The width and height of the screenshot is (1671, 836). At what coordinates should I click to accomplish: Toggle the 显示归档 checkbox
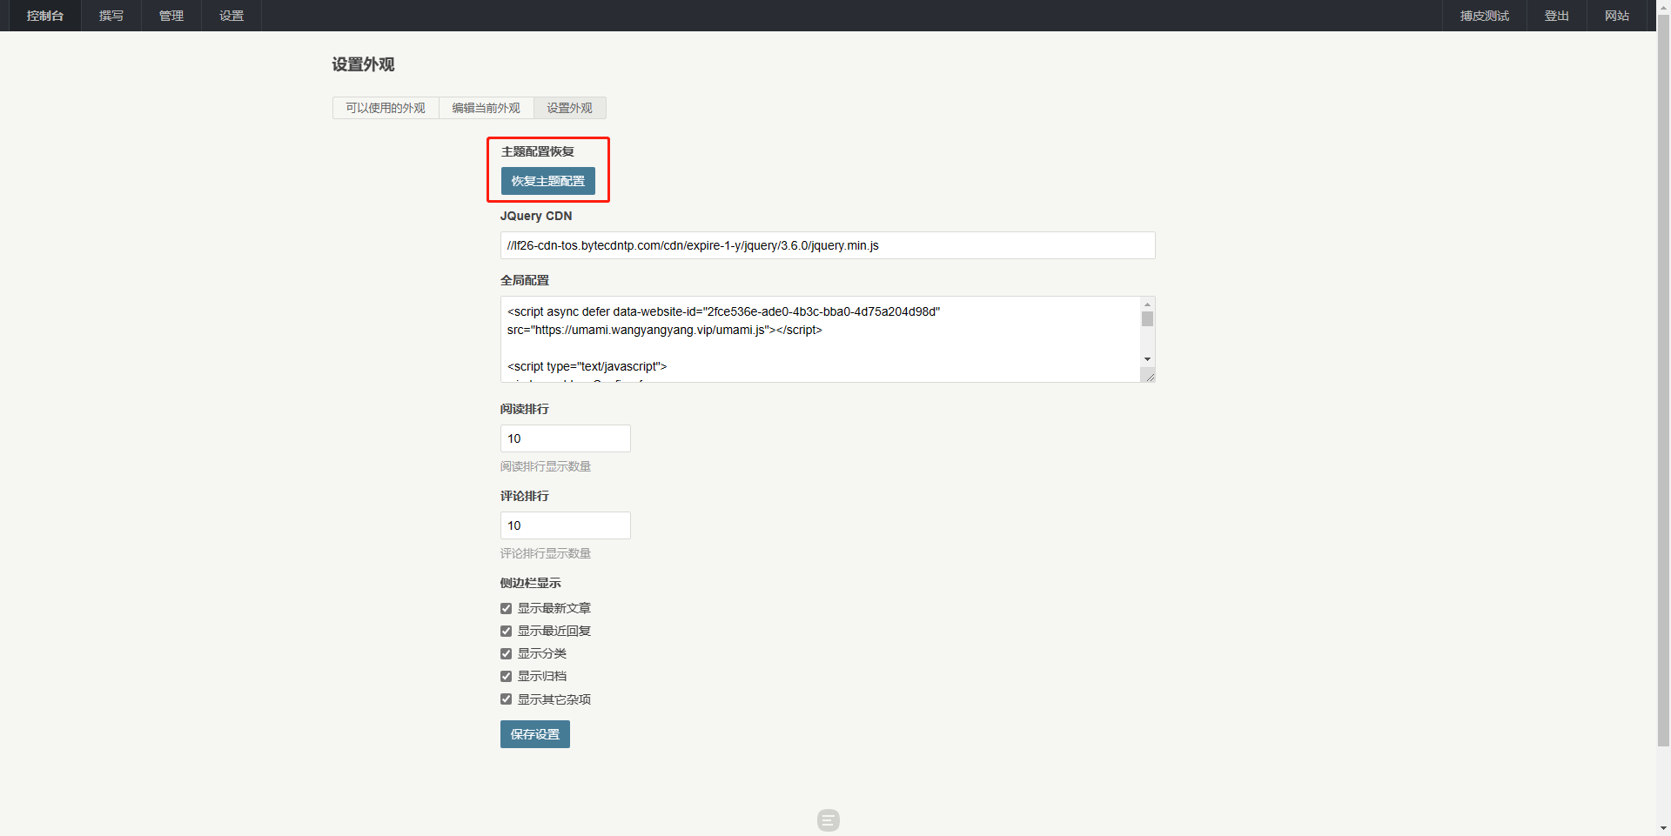(x=506, y=676)
